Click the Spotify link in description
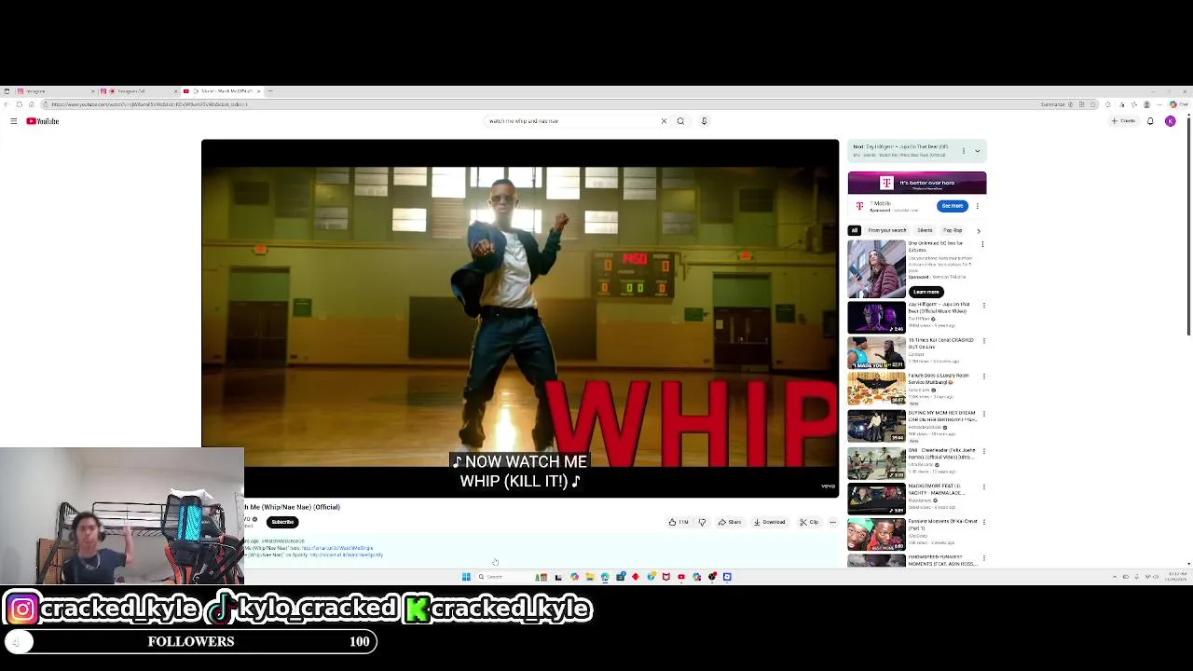The height and width of the screenshot is (671, 1193). tap(347, 555)
